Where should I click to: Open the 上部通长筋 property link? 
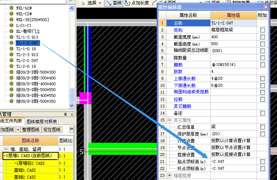pos(185,79)
